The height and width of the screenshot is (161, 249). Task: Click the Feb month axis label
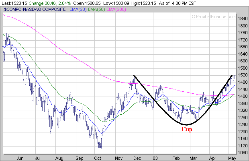(x=176, y=158)
